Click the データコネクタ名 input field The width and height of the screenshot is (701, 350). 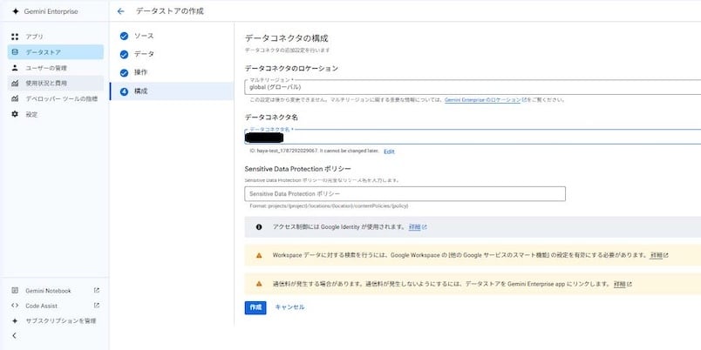(x=473, y=137)
